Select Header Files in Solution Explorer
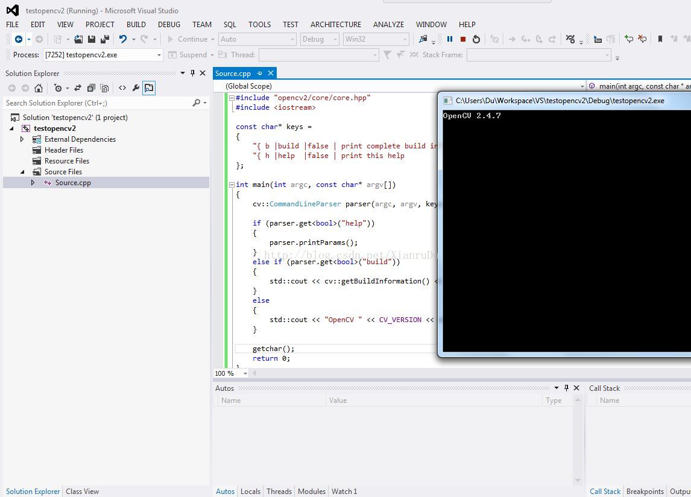The width and height of the screenshot is (691, 497). pos(64,150)
